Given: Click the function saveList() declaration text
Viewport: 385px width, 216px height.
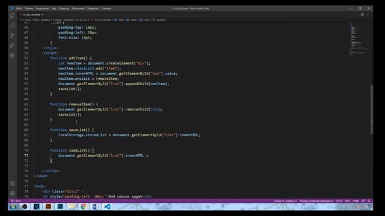Looking at the screenshot, I should [x=72, y=130].
